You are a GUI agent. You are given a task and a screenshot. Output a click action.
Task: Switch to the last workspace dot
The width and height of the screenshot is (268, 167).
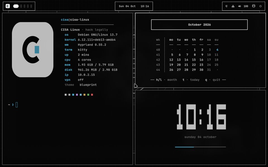pos(31,6)
